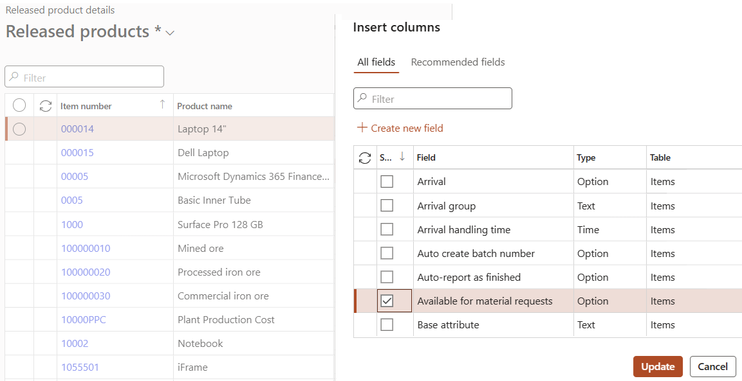Select the All fields tab

tap(376, 62)
